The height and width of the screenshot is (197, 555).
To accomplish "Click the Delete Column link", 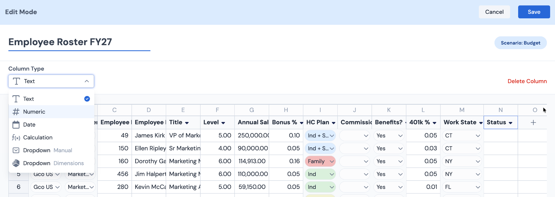I will click(x=527, y=81).
